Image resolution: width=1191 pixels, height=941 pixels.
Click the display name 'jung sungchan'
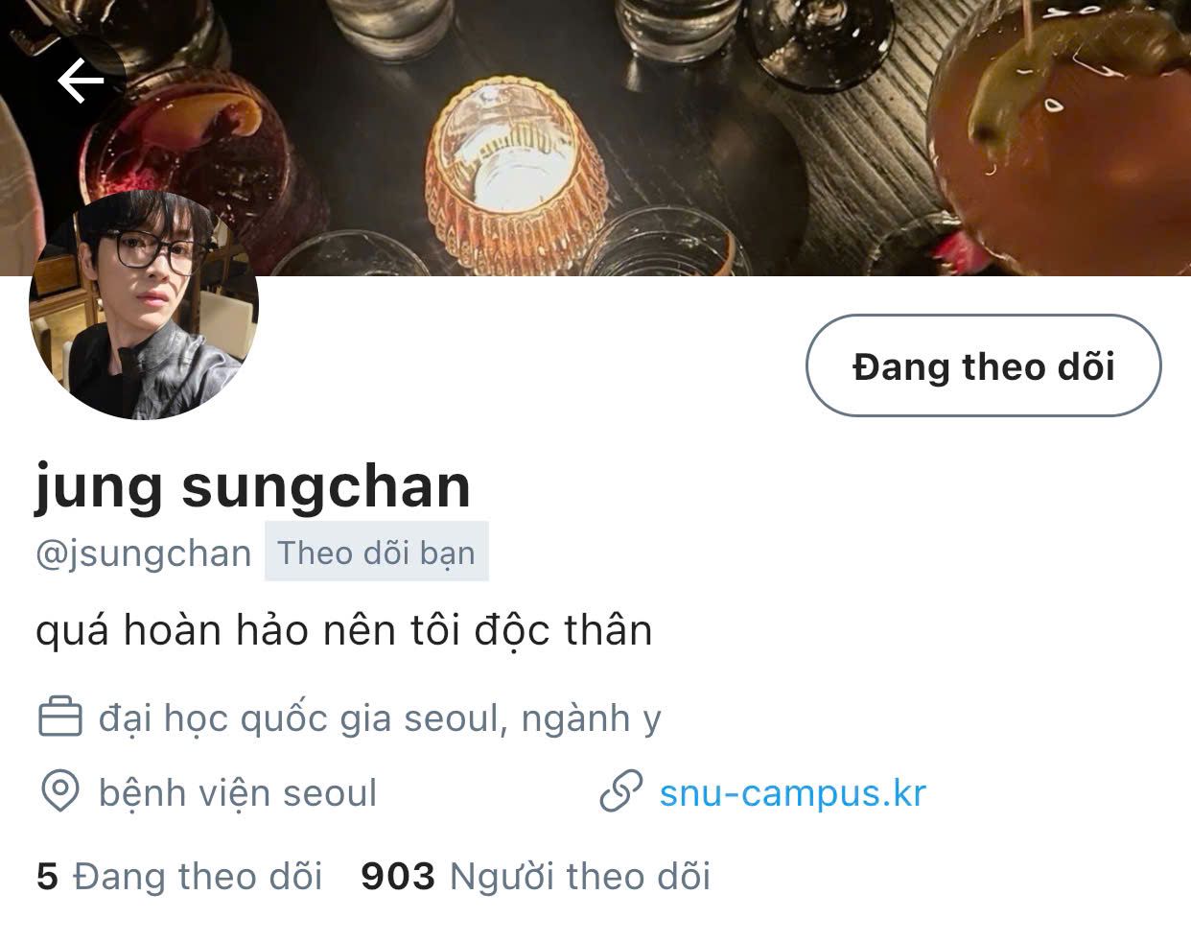tap(253, 486)
